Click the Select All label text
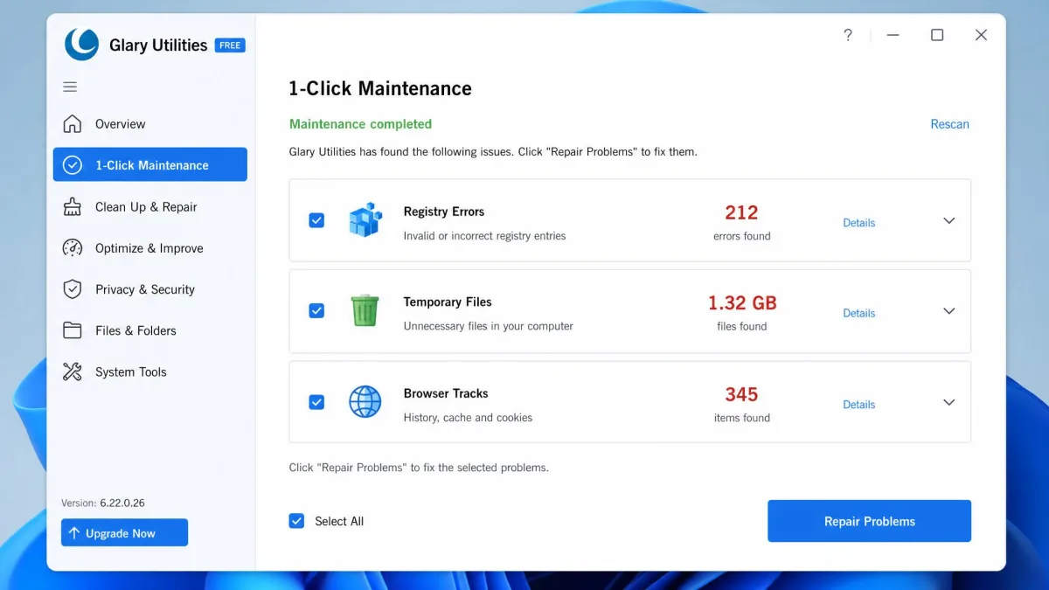The width and height of the screenshot is (1049, 590). [x=339, y=521]
